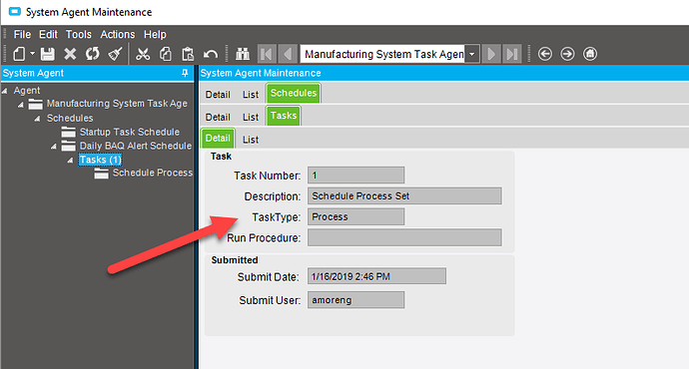The width and height of the screenshot is (689, 369).
Task: Open search with the binoculars icon
Action: (243, 54)
